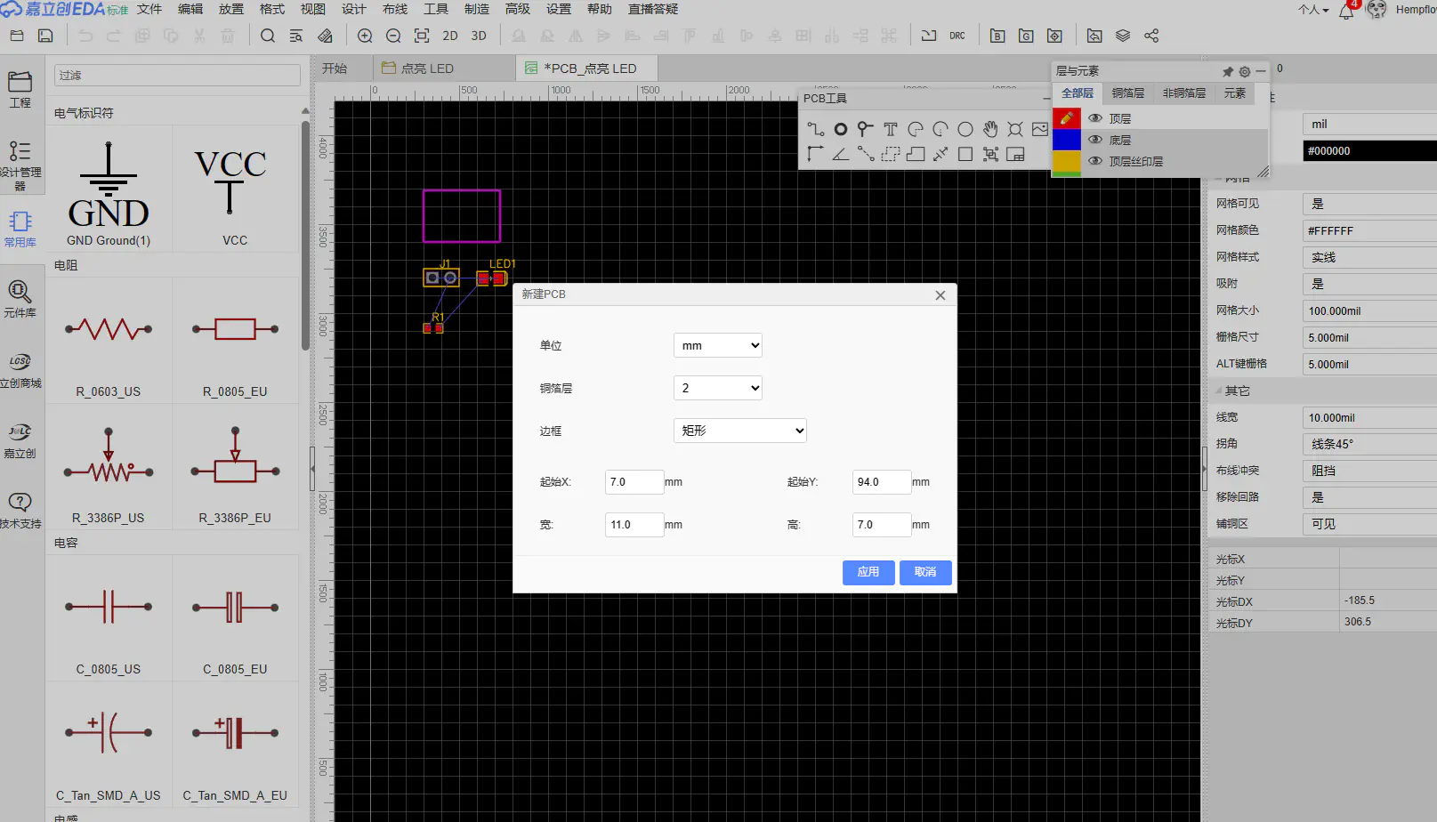Open the 单位 unit dropdown showing mm
Screen dimensions: 1437x822
pyautogui.click(x=718, y=345)
